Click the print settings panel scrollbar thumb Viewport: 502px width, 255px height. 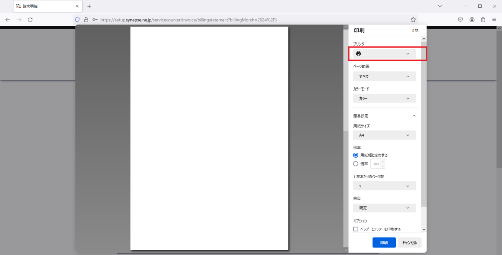pyautogui.click(x=424, y=124)
